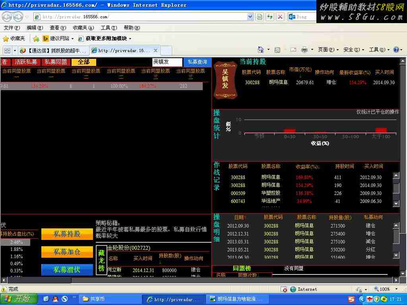The image size is (407, 305).
Task: Open the blocked pop-up icon in status bar
Action: [x=284, y=289]
